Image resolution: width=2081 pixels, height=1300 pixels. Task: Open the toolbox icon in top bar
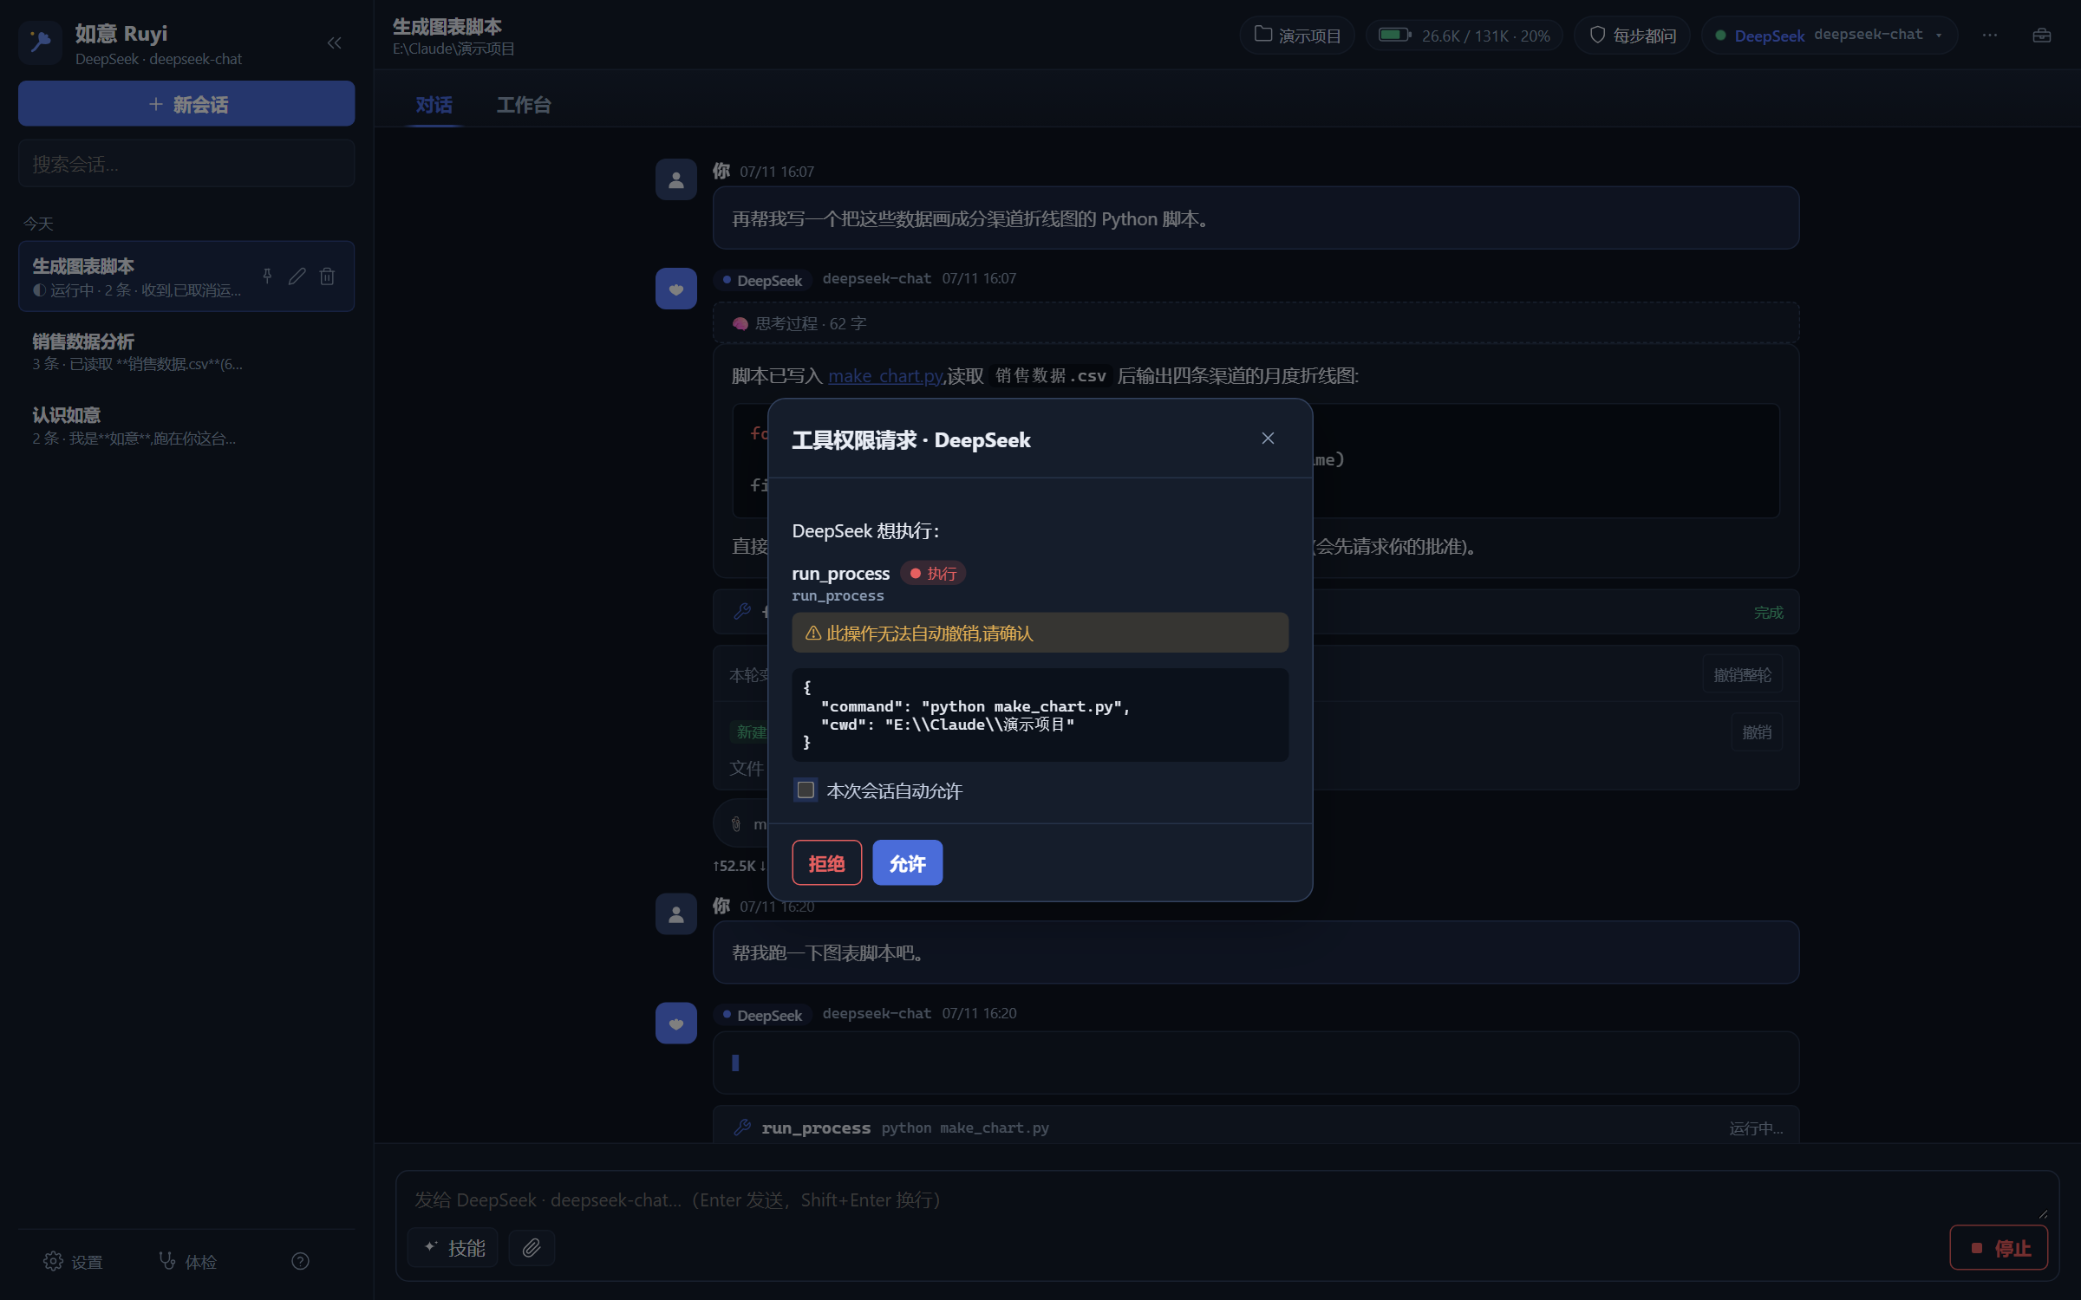point(2042,36)
